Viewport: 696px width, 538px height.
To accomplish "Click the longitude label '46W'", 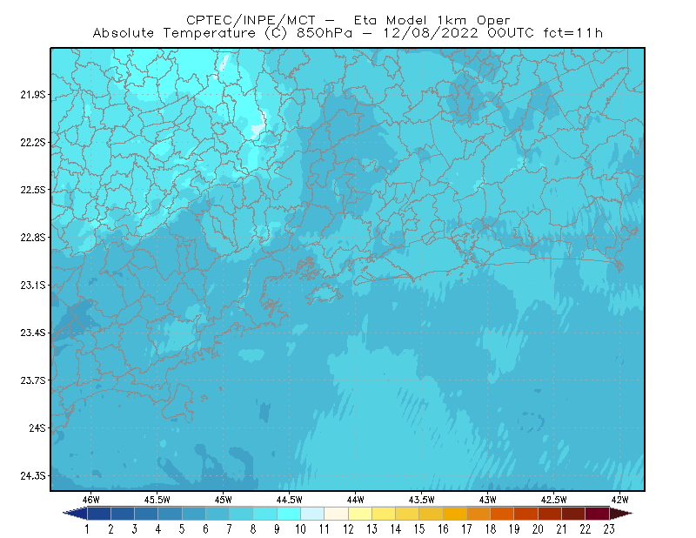I will coord(91,500).
